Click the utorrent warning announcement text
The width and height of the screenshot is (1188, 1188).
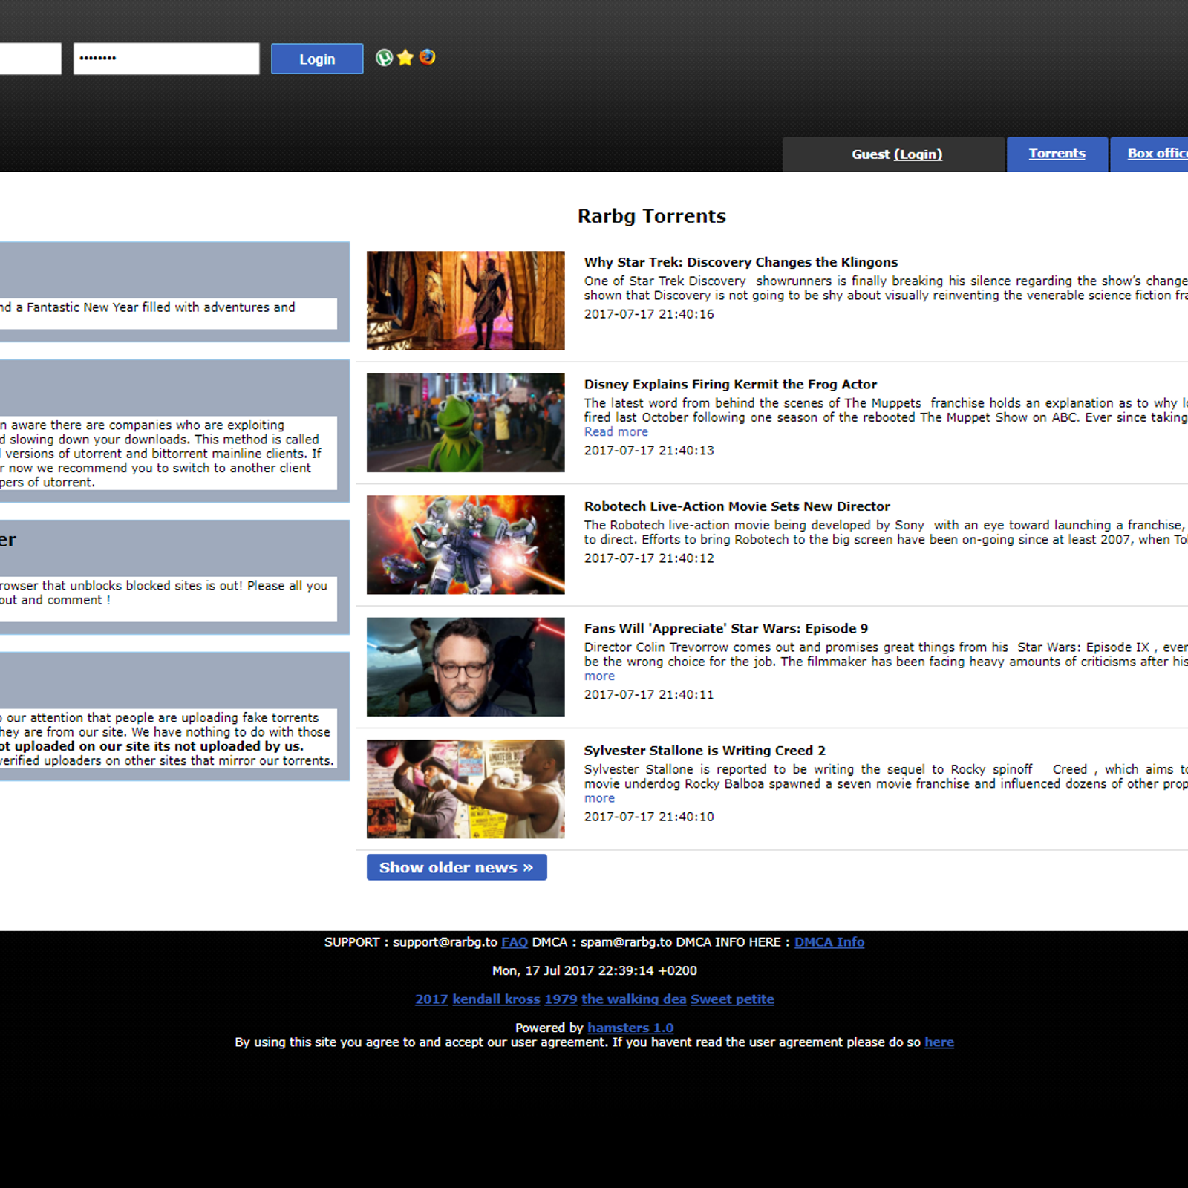160,454
